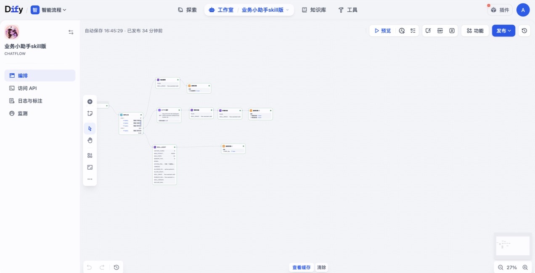This screenshot has height=273, width=535.
Task: Open the 插件 plugins button
Action: (x=500, y=10)
